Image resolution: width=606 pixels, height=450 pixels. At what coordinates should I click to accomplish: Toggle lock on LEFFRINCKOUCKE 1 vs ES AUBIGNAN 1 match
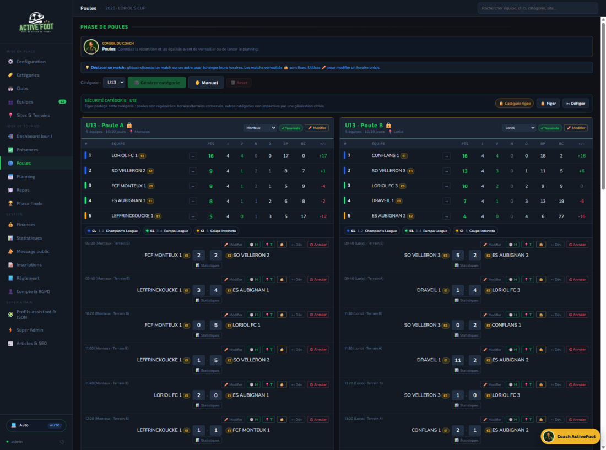(x=282, y=280)
